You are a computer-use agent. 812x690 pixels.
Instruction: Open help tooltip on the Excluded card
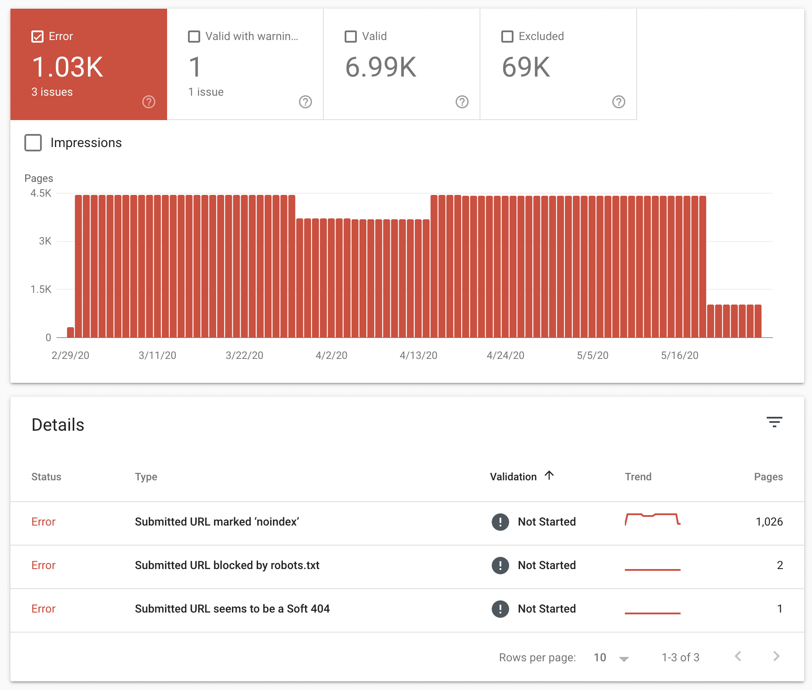(x=619, y=102)
